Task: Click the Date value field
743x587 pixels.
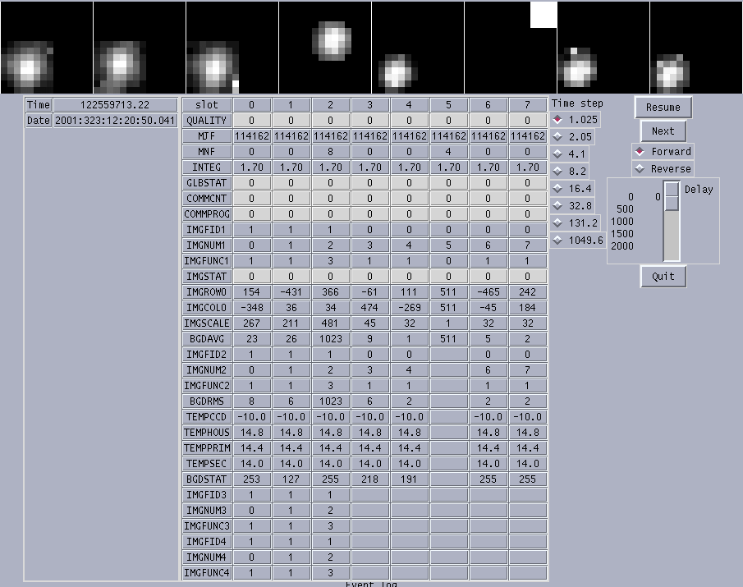Action: 115,121
